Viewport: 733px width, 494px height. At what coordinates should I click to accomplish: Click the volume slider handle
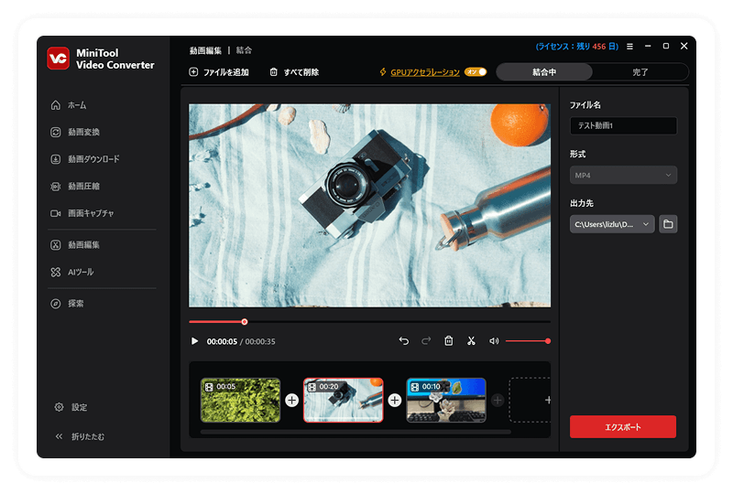coord(548,341)
